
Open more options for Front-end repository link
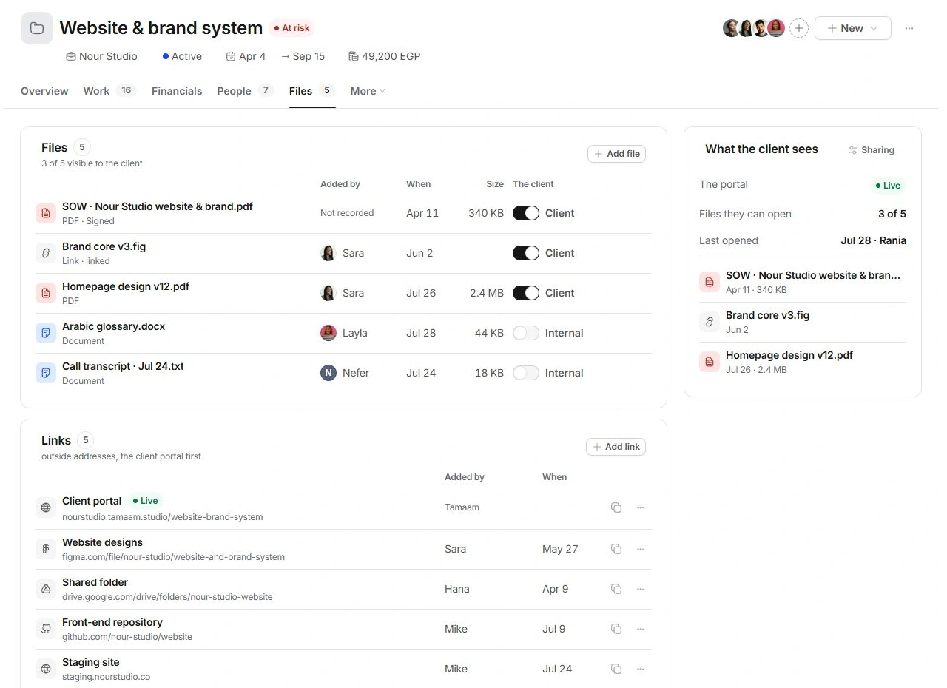641,629
